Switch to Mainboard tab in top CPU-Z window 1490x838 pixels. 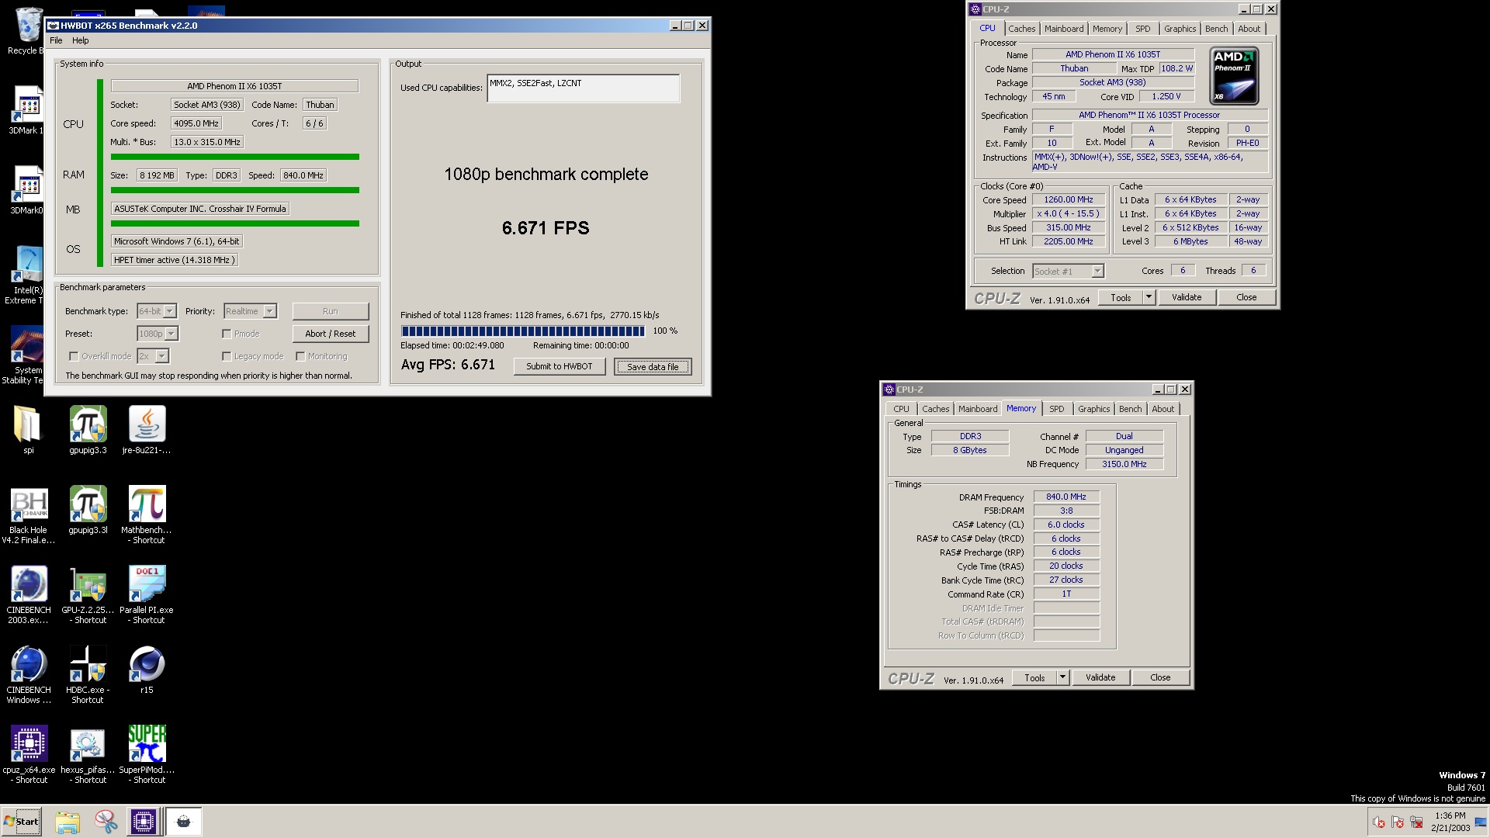tap(1064, 29)
